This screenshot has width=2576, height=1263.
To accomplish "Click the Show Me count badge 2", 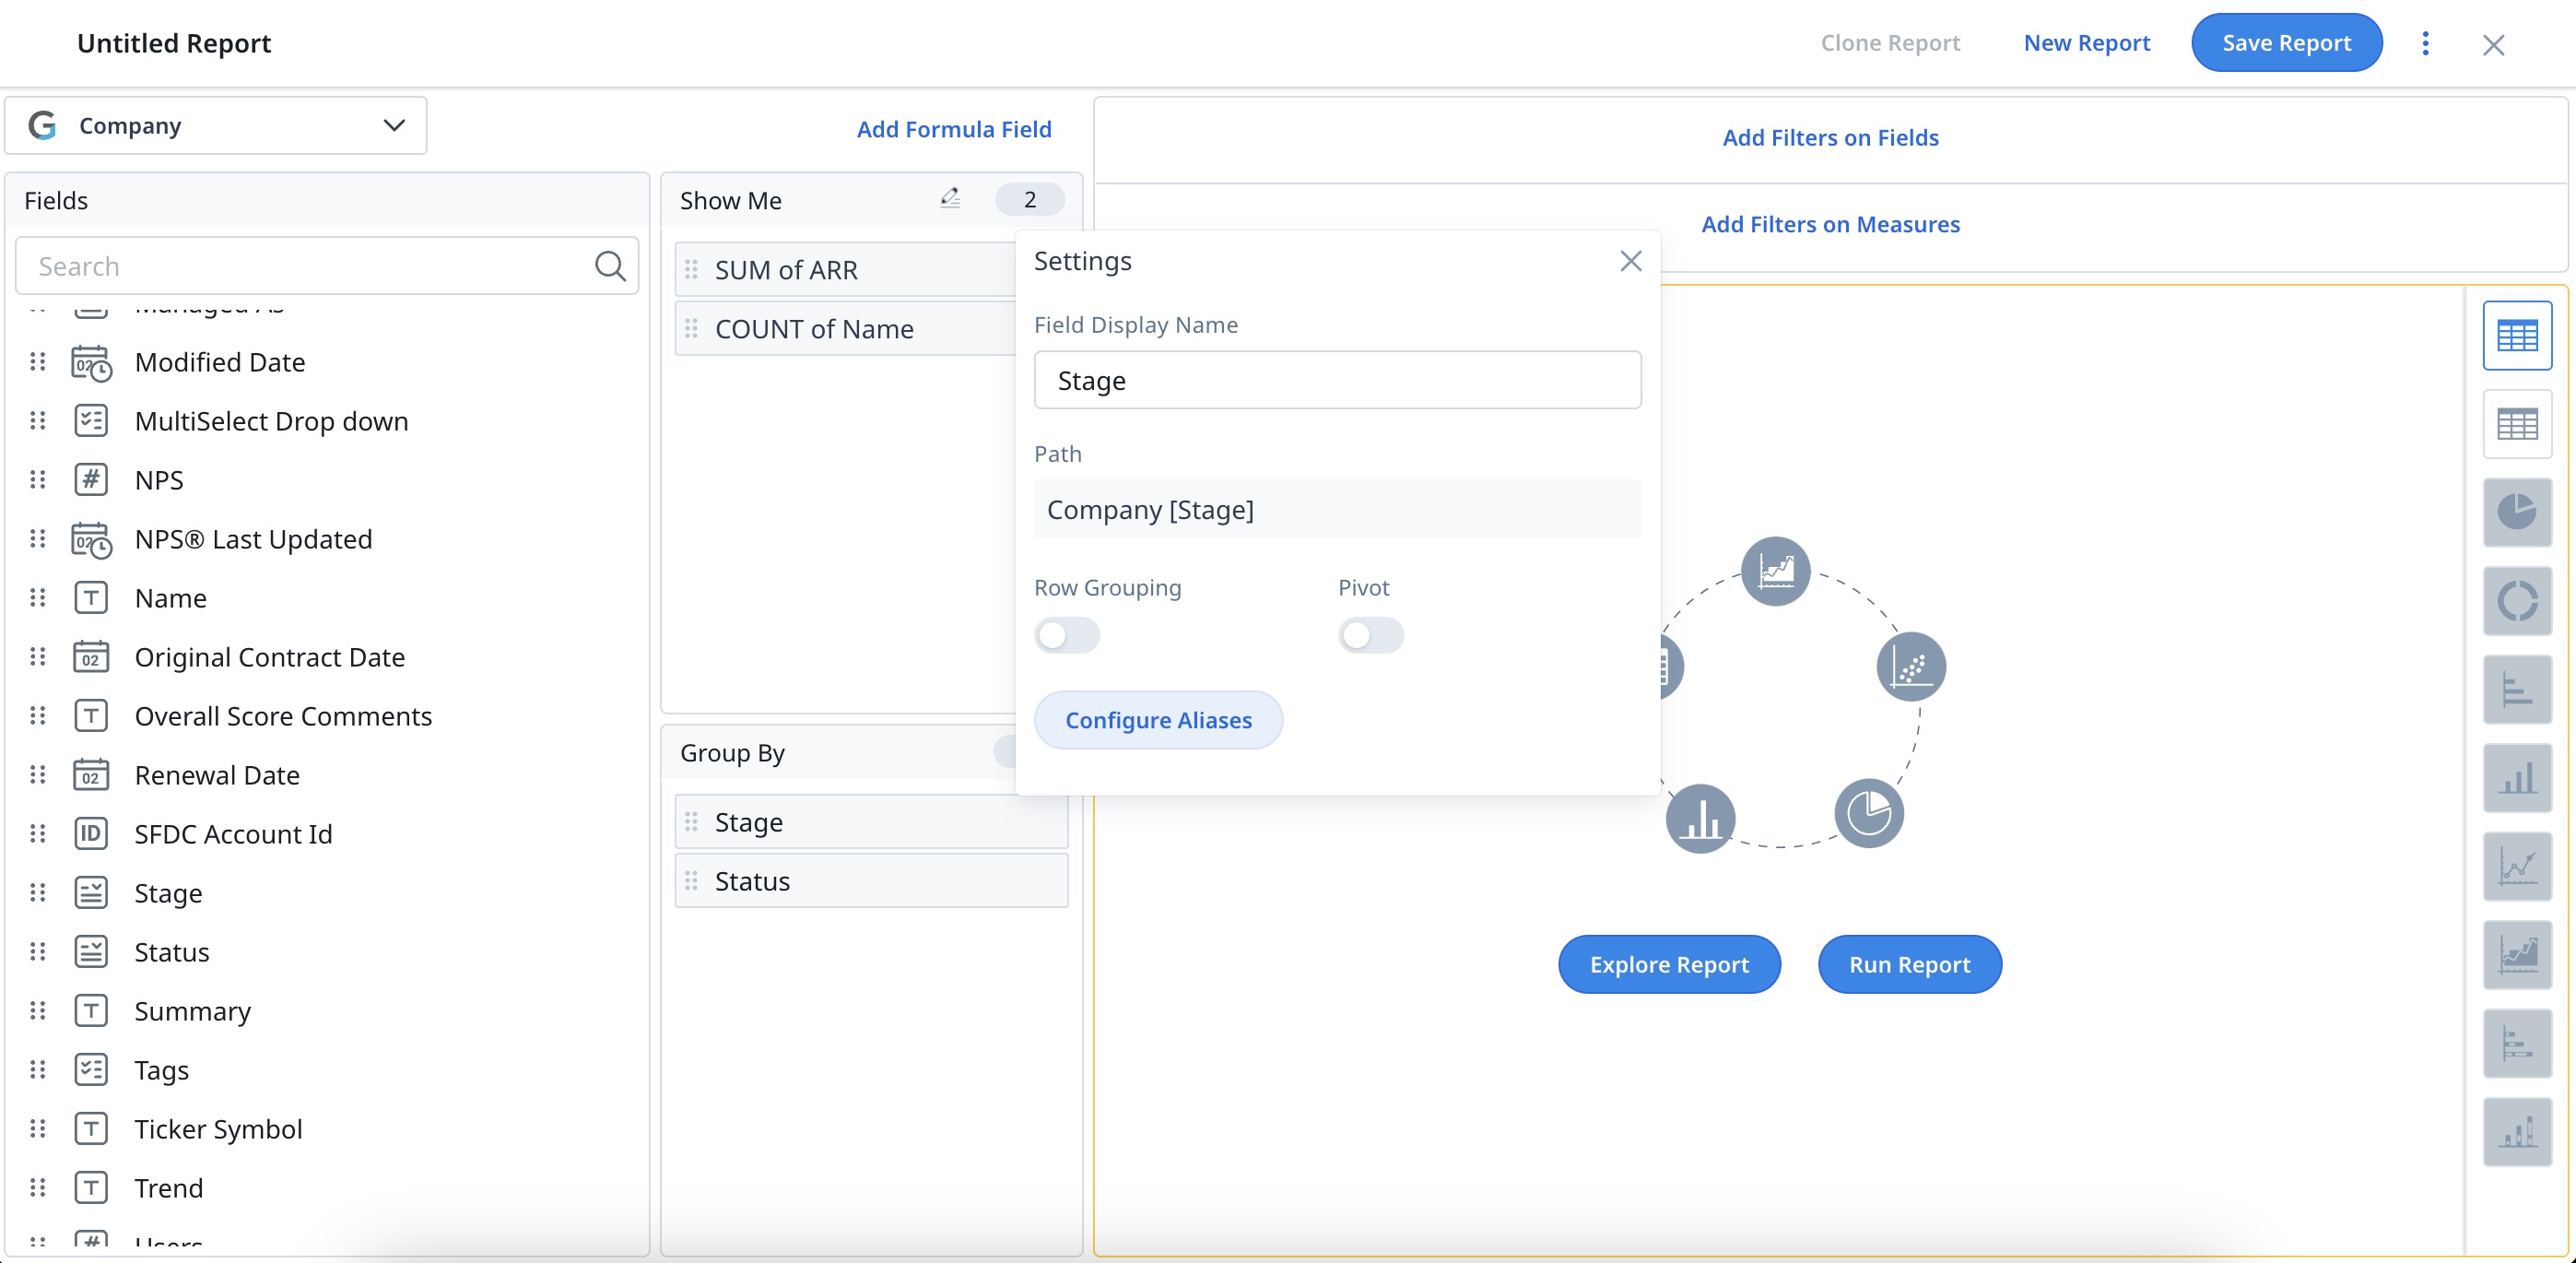I will pyautogui.click(x=1029, y=199).
